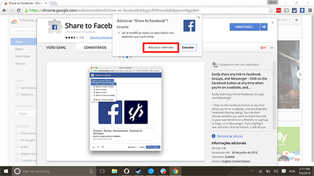Click the Adicionar extensão button
Image resolution: width=314 pixels, height=176 pixels.
point(161,47)
